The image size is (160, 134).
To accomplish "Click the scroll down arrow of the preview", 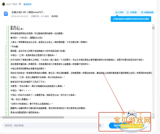I will pos(153,115).
